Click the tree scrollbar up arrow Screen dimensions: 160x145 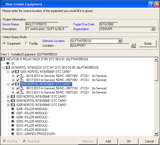coord(156,59)
